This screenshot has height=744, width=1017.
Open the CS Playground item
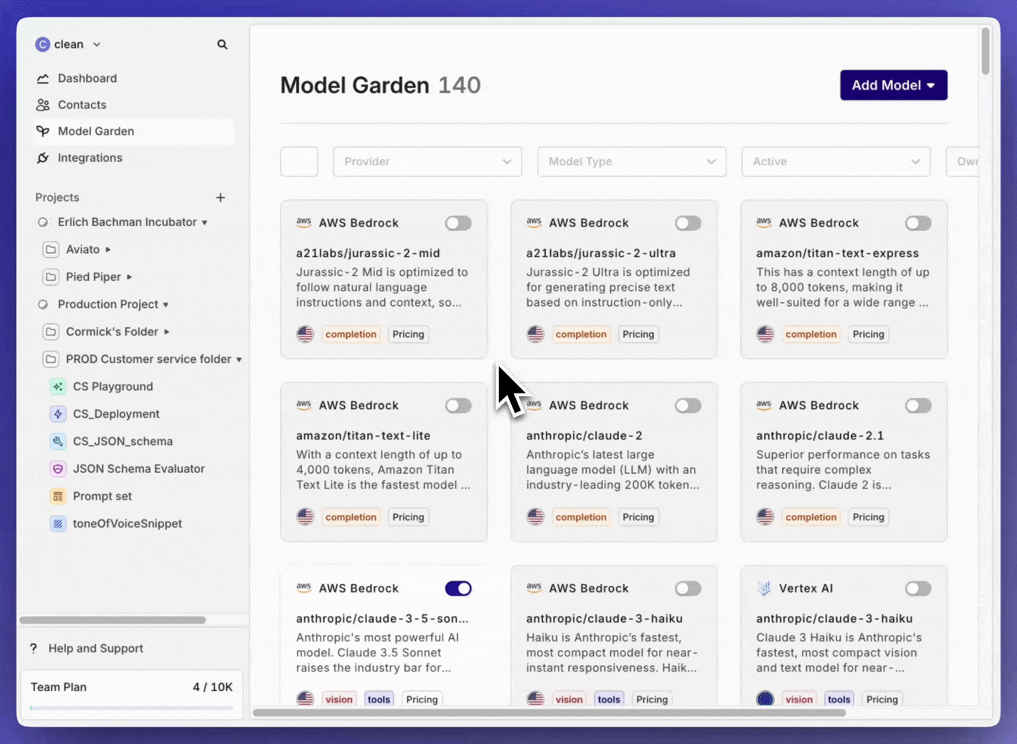[113, 386]
